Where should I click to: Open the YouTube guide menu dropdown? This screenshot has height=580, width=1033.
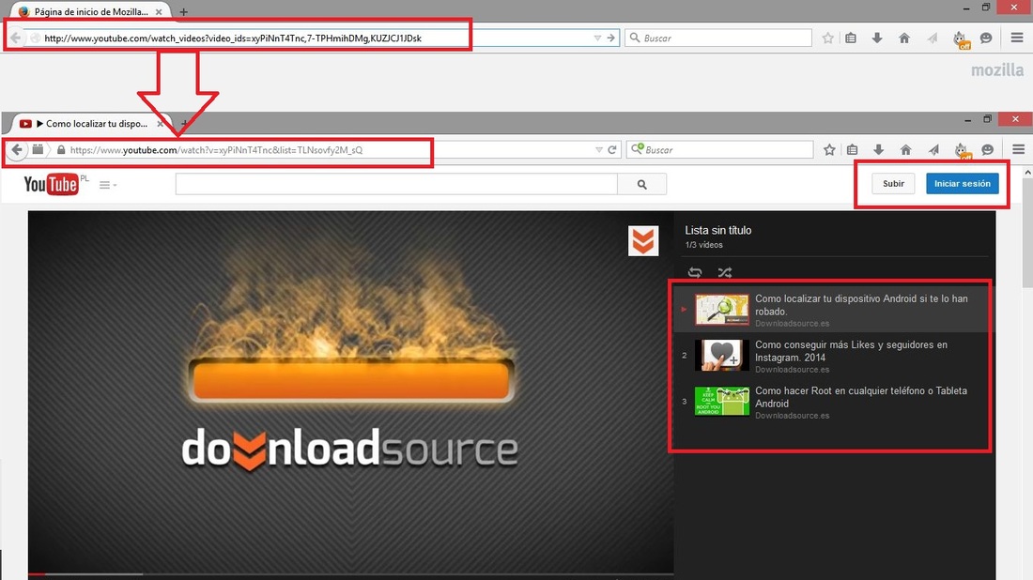tap(108, 185)
